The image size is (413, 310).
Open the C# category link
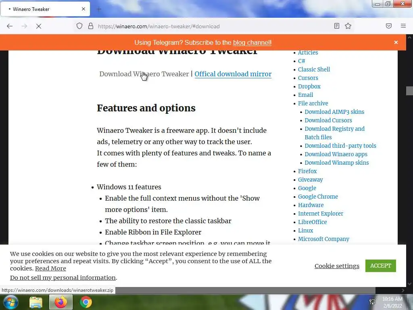302,61
